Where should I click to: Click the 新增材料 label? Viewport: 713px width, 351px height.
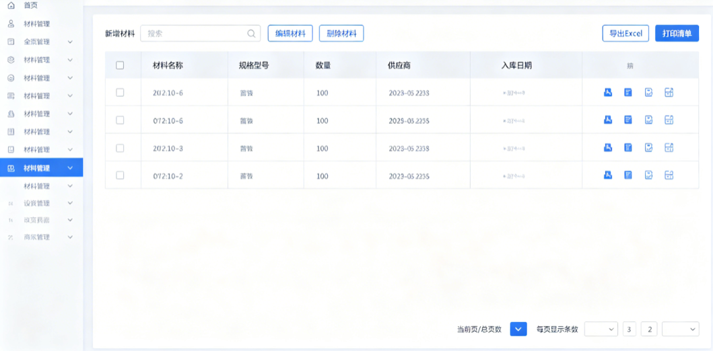(120, 34)
